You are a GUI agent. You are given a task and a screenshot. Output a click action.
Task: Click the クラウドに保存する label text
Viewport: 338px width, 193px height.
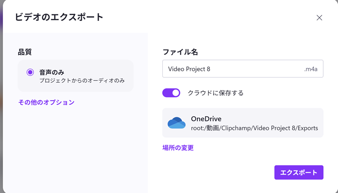(x=215, y=93)
